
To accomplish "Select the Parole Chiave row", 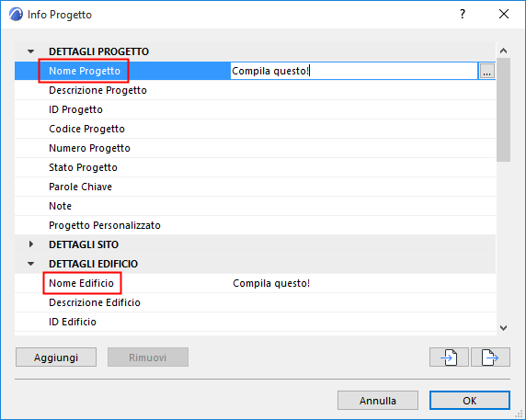I will (255, 187).
